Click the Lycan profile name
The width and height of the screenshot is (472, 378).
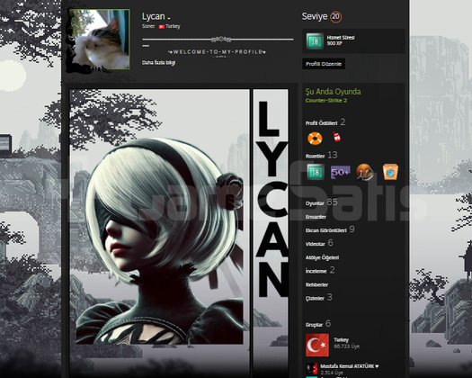tap(153, 16)
